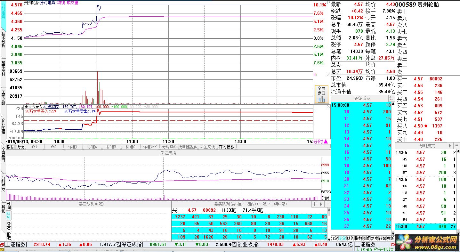Click 创业板指 in the status bar
Viewport: 460px width, 252px height.
point(247,245)
